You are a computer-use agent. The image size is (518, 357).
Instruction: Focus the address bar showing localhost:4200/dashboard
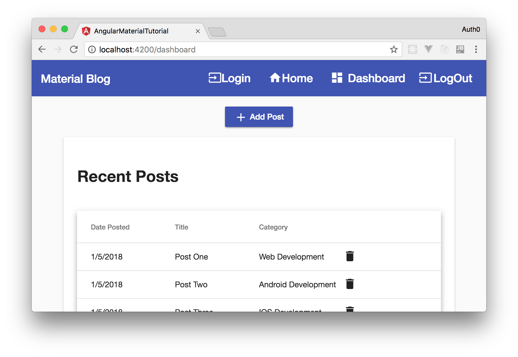pyautogui.click(x=243, y=50)
